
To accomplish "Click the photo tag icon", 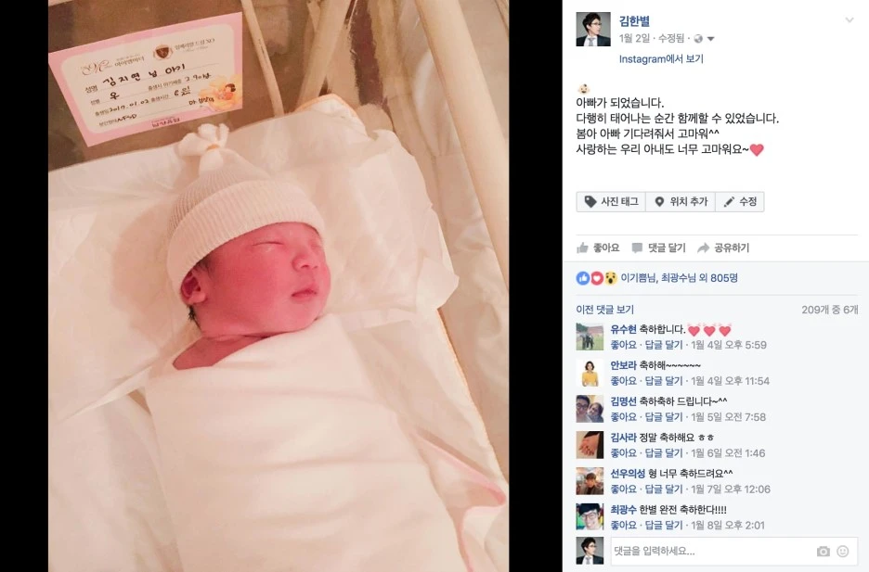I will click(x=590, y=202).
